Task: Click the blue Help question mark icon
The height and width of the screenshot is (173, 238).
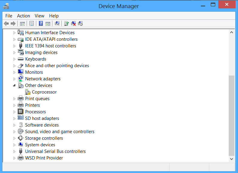Action: (x=41, y=24)
